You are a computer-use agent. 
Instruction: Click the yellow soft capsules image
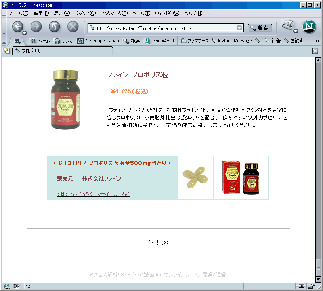pyautogui.click(x=195, y=177)
